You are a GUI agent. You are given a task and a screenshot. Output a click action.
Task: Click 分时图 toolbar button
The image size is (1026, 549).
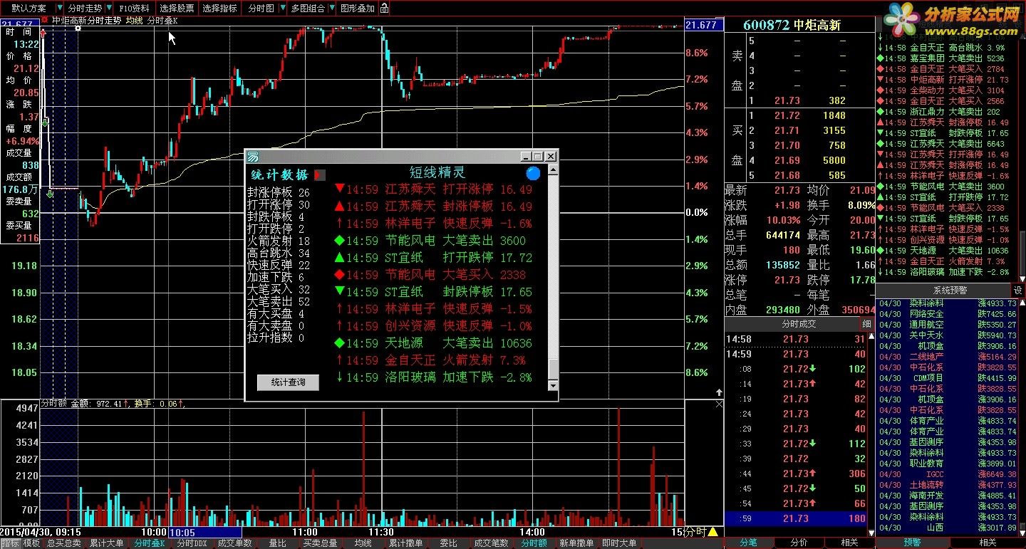click(x=260, y=9)
